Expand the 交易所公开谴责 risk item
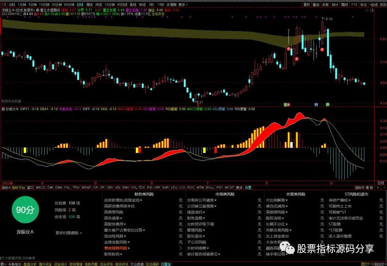387x266 pixels. (x=202, y=200)
